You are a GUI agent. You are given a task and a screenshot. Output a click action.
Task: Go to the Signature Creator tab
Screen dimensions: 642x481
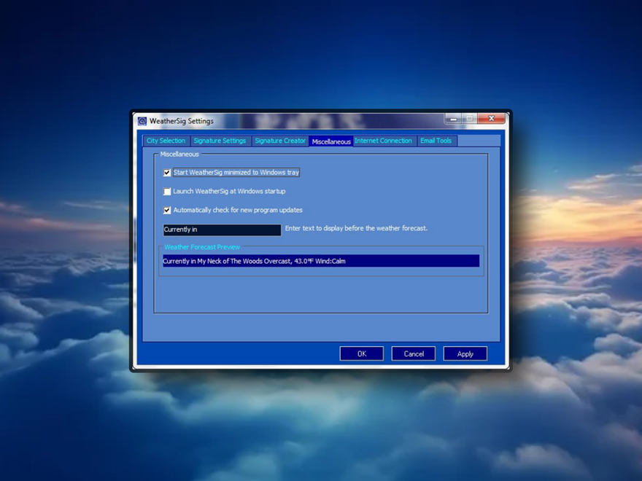coord(280,141)
